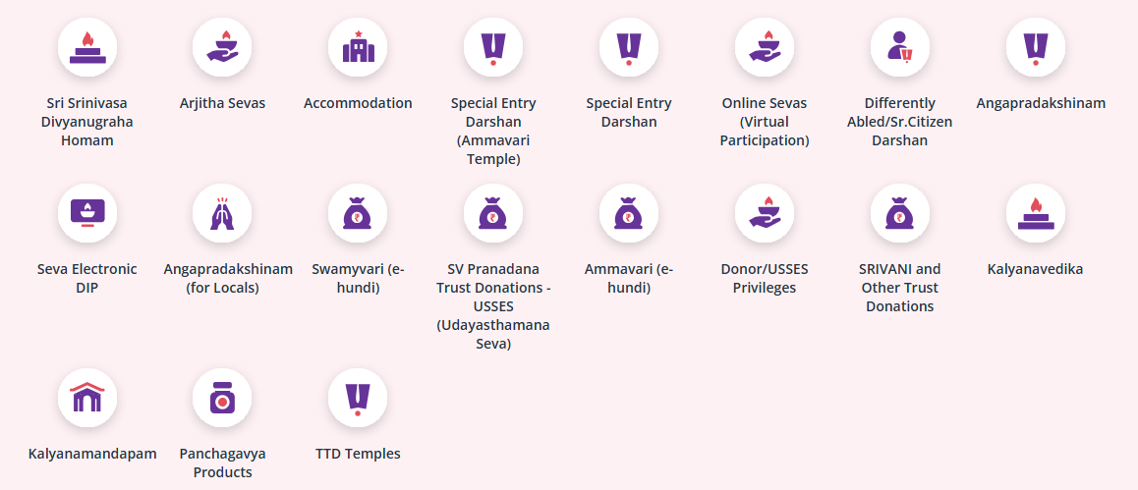
Task: Open the Online Sevas (Virtual Participation) icon
Action: pyautogui.click(x=765, y=47)
